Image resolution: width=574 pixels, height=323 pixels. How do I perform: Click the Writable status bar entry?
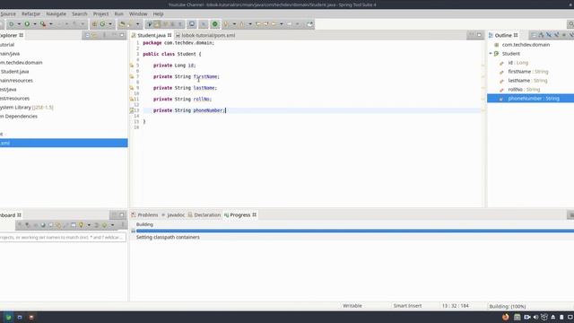(x=352, y=306)
